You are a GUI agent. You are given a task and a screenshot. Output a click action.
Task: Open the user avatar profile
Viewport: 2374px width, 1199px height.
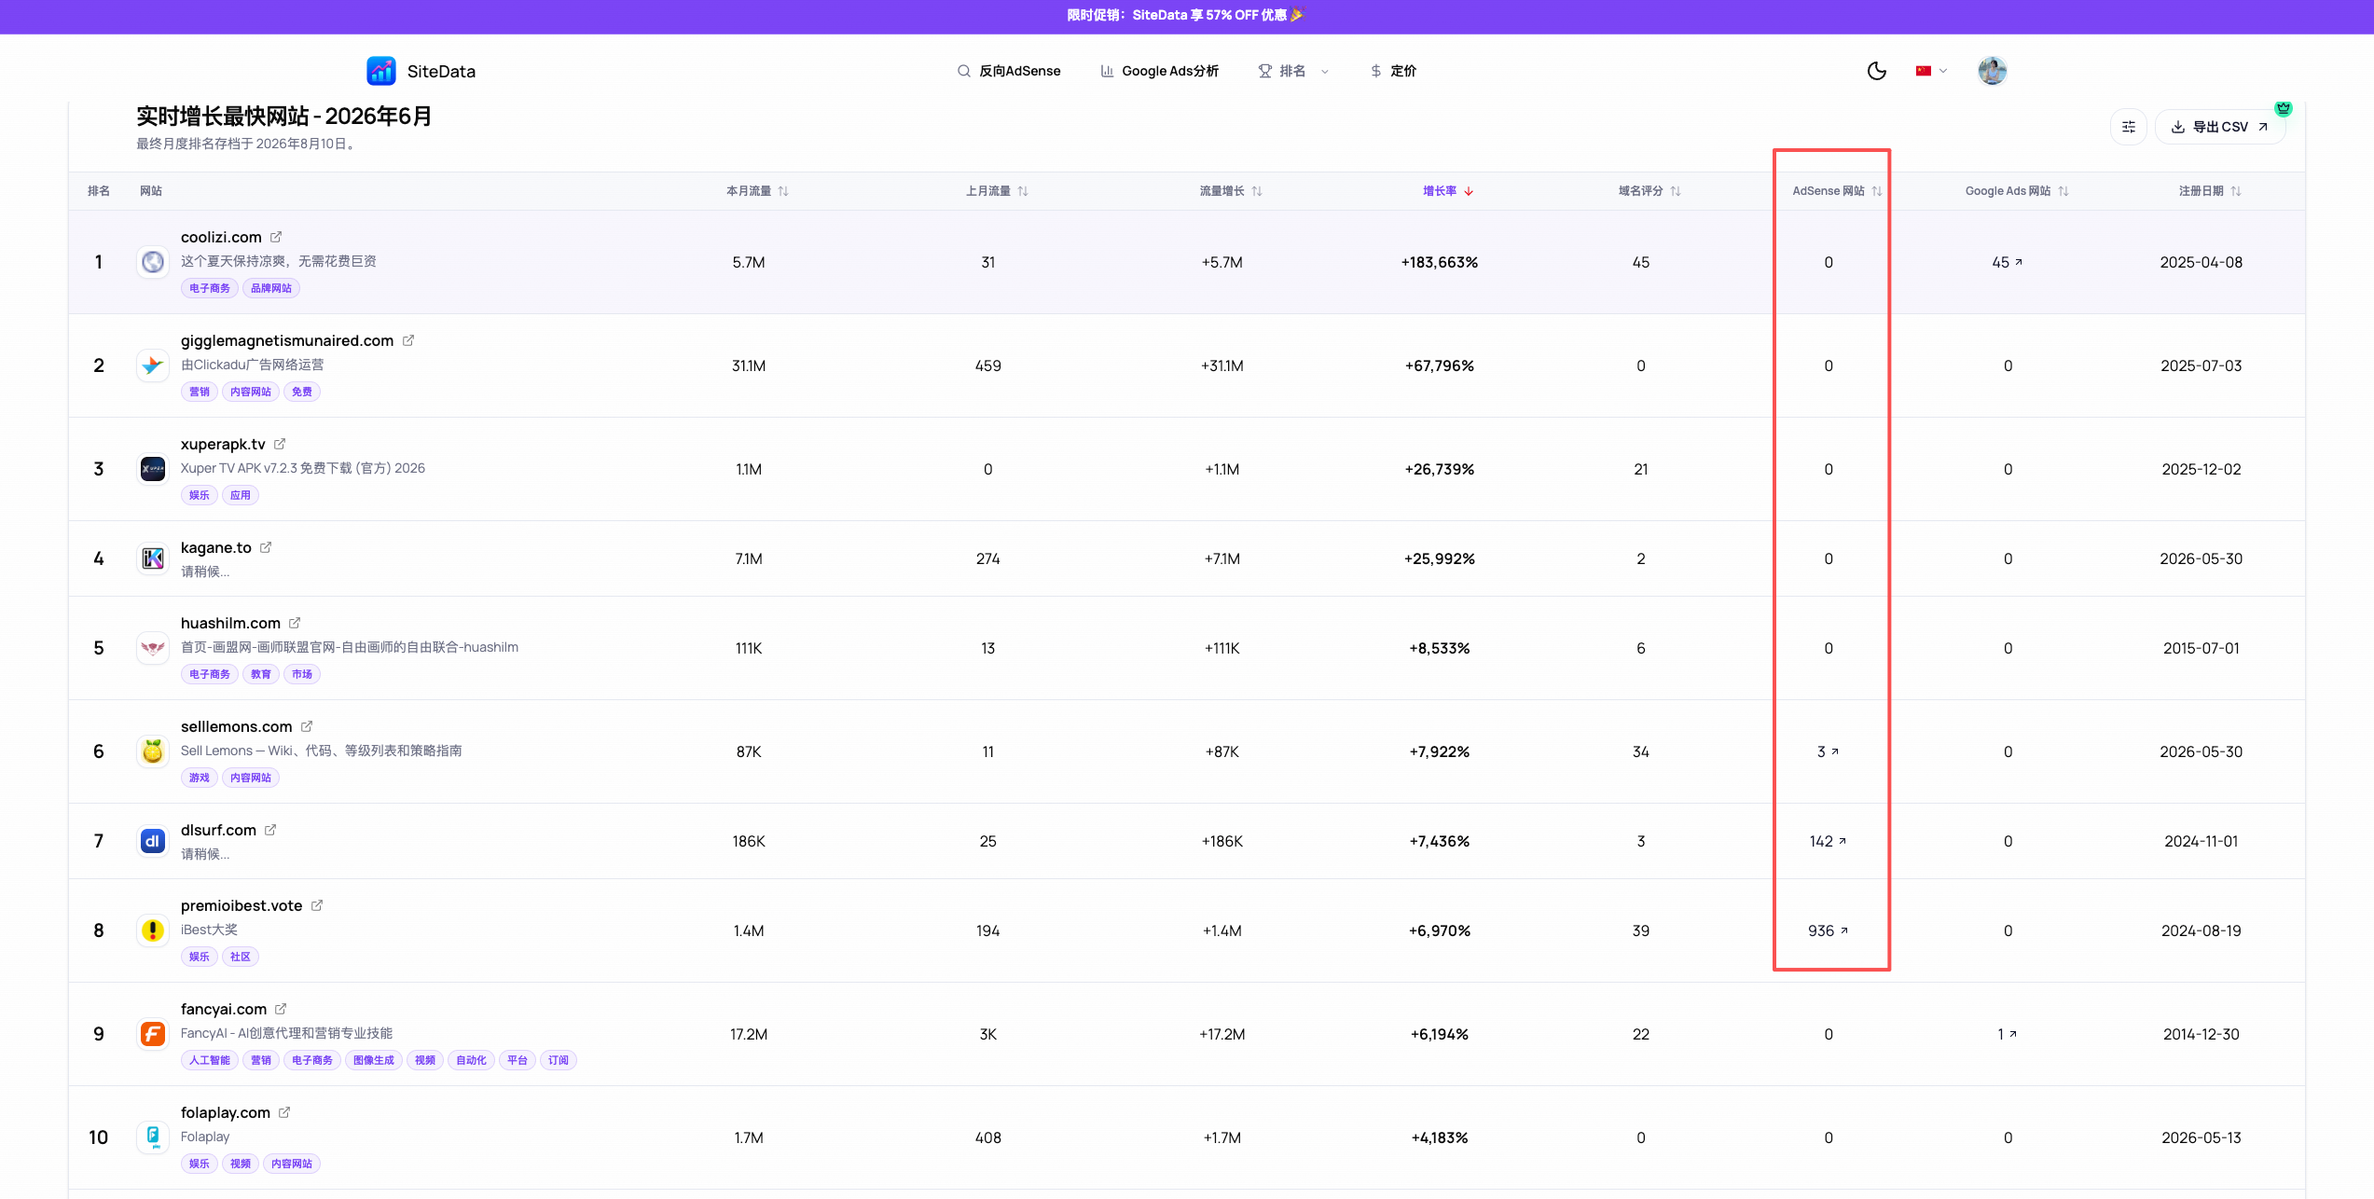pyautogui.click(x=1993, y=71)
